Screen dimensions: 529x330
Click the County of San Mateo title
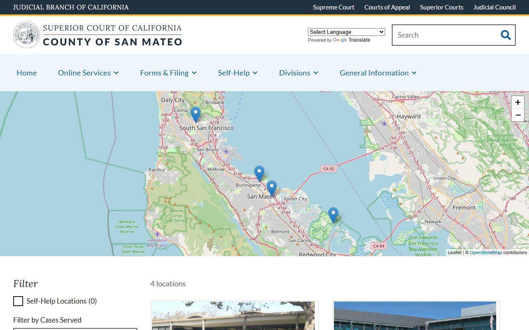112,42
